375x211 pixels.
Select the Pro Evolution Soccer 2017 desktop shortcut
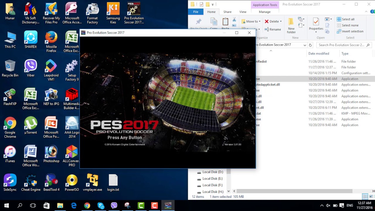(134, 13)
